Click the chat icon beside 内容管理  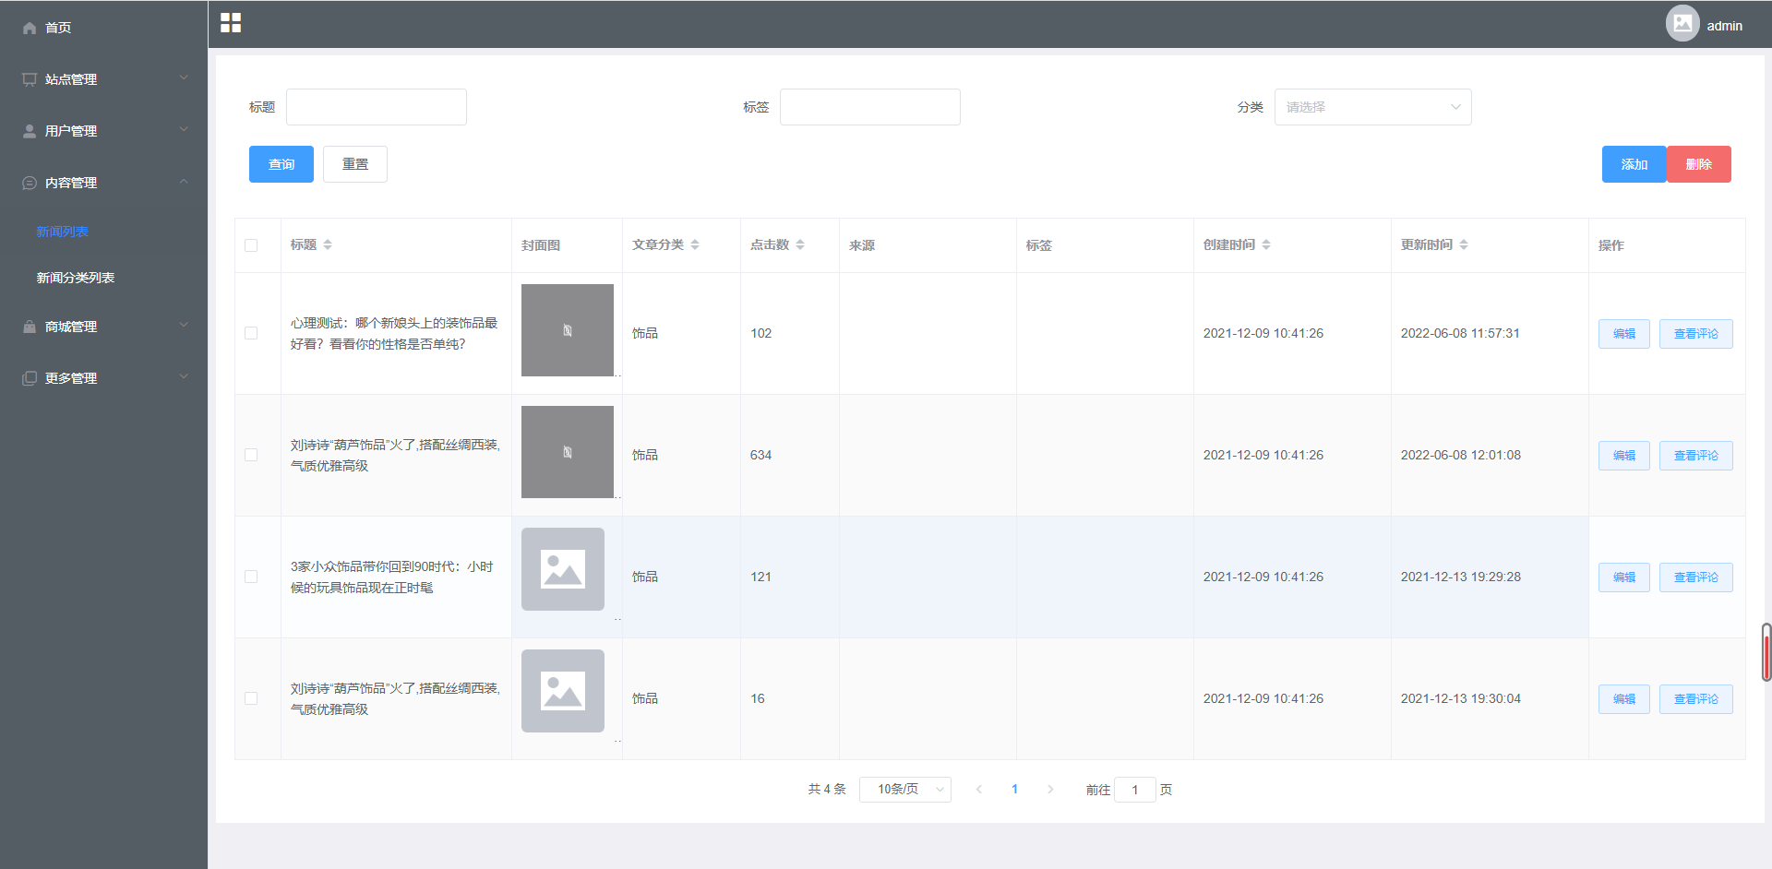tap(30, 183)
